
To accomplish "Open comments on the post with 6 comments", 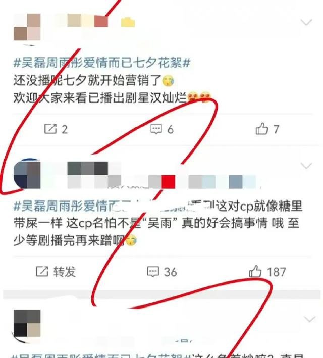I will tap(162, 129).
